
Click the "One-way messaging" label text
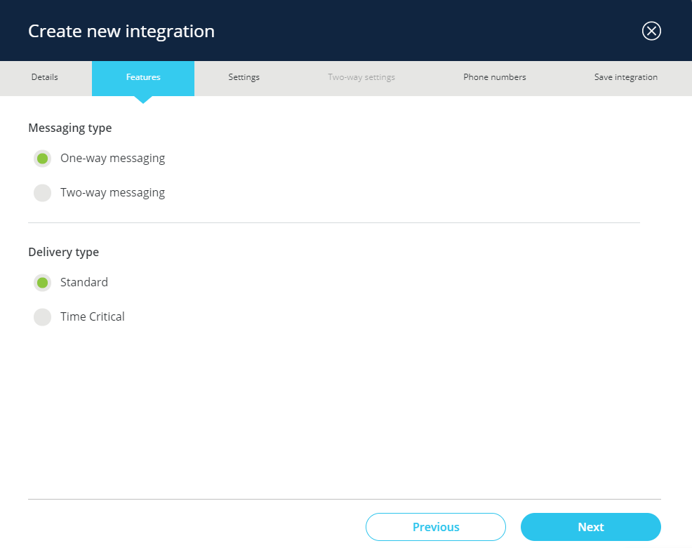coord(112,159)
